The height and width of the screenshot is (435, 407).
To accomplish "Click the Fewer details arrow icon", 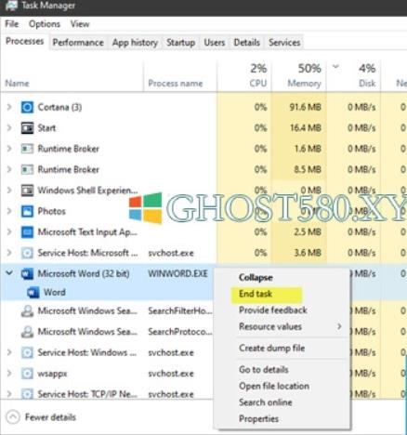I will 13,417.
